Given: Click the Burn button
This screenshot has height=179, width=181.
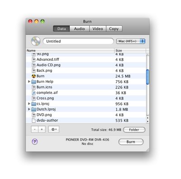Looking at the screenshot, I should click(131, 142).
